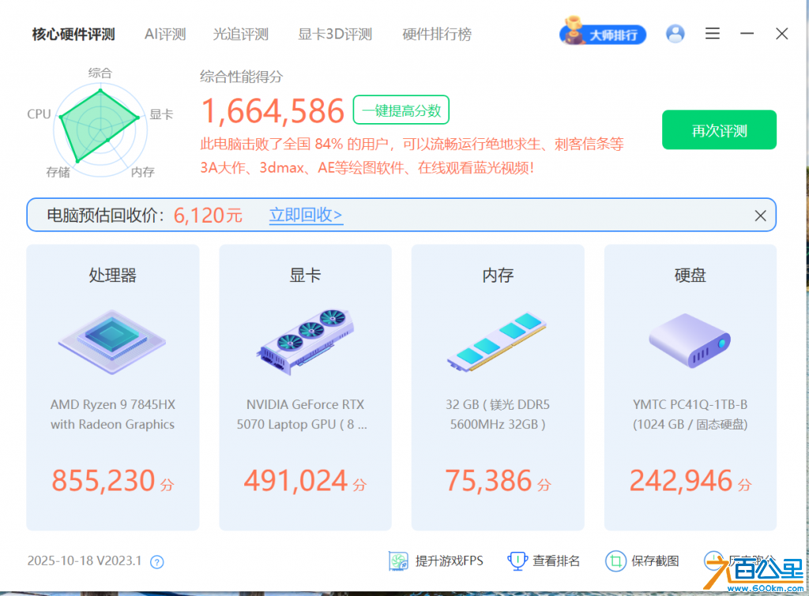Click the graphics card illustration
The image size is (809, 596).
(x=305, y=342)
